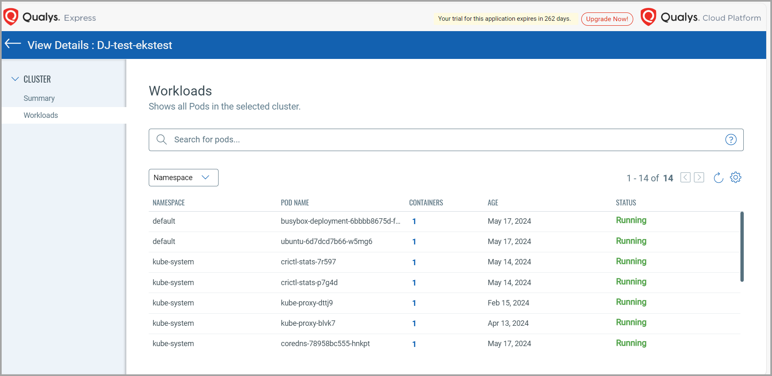
Task: Click the Qualys Express logo
Action: 50,17
